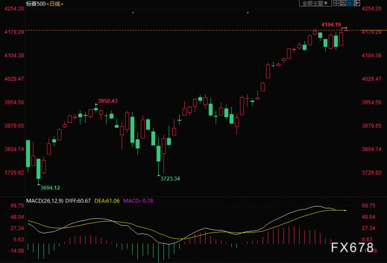Click the 3694.12 low price label
The image size is (387, 263).
click(50, 188)
